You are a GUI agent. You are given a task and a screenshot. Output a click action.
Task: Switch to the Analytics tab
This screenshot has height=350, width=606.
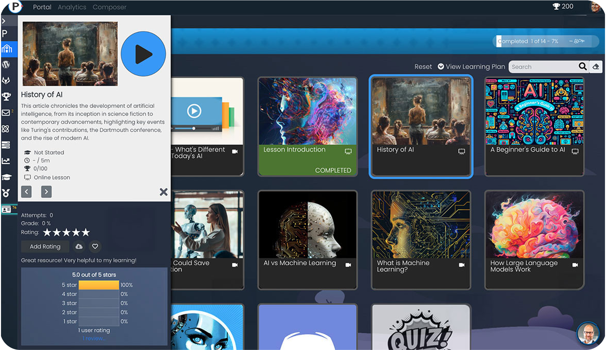coord(72,7)
